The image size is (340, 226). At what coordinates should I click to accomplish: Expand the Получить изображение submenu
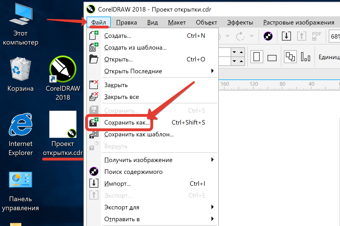pyautogui.click(x=152, y=160)
